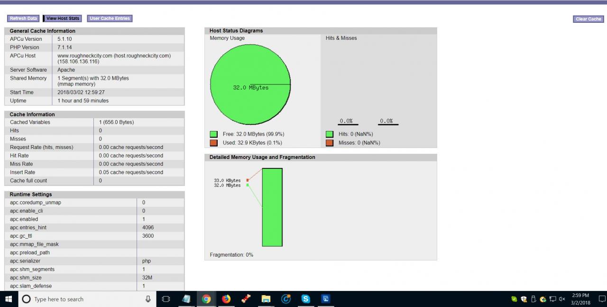Open the User Cache Entries tab
The width and height of the screenshot is (607, 307).
(x=109, y=19)
